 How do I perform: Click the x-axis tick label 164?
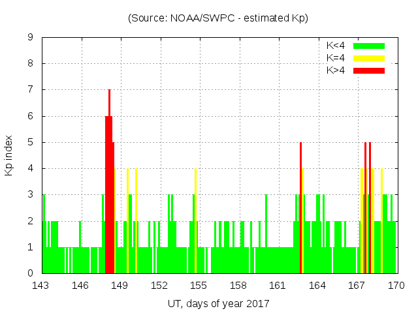point(317,286)
